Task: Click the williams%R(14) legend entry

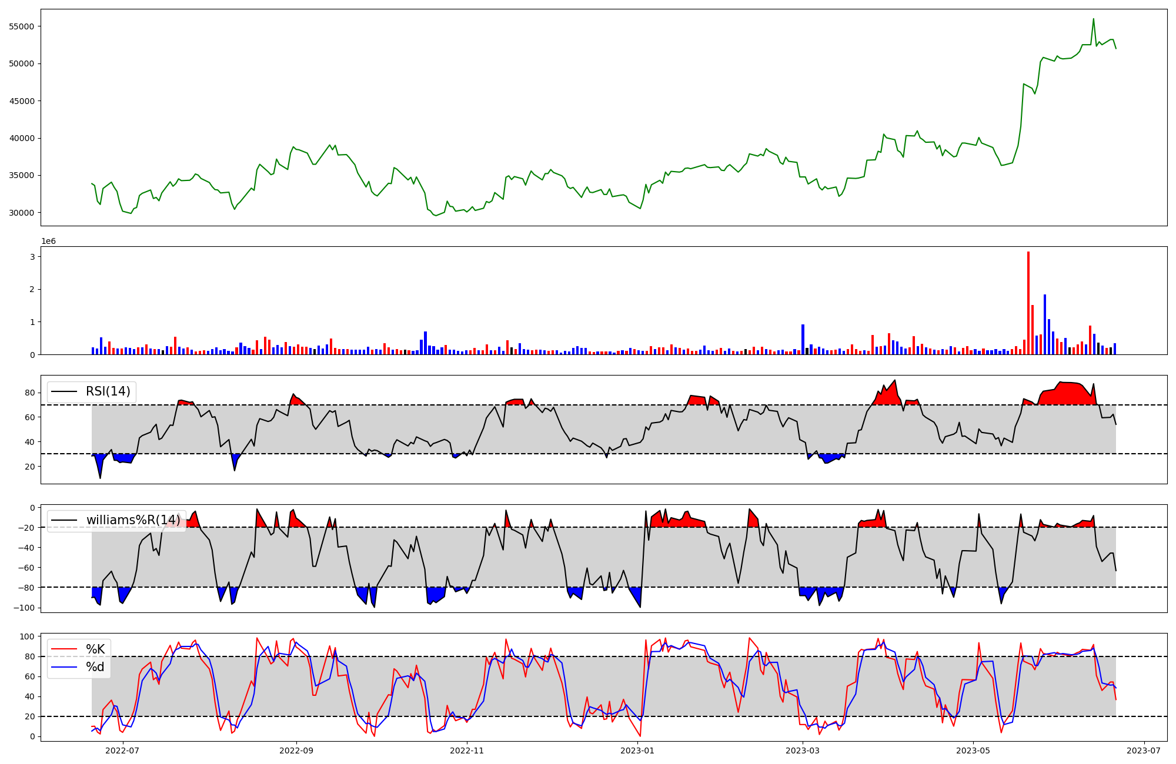Action: coord(133,520)
